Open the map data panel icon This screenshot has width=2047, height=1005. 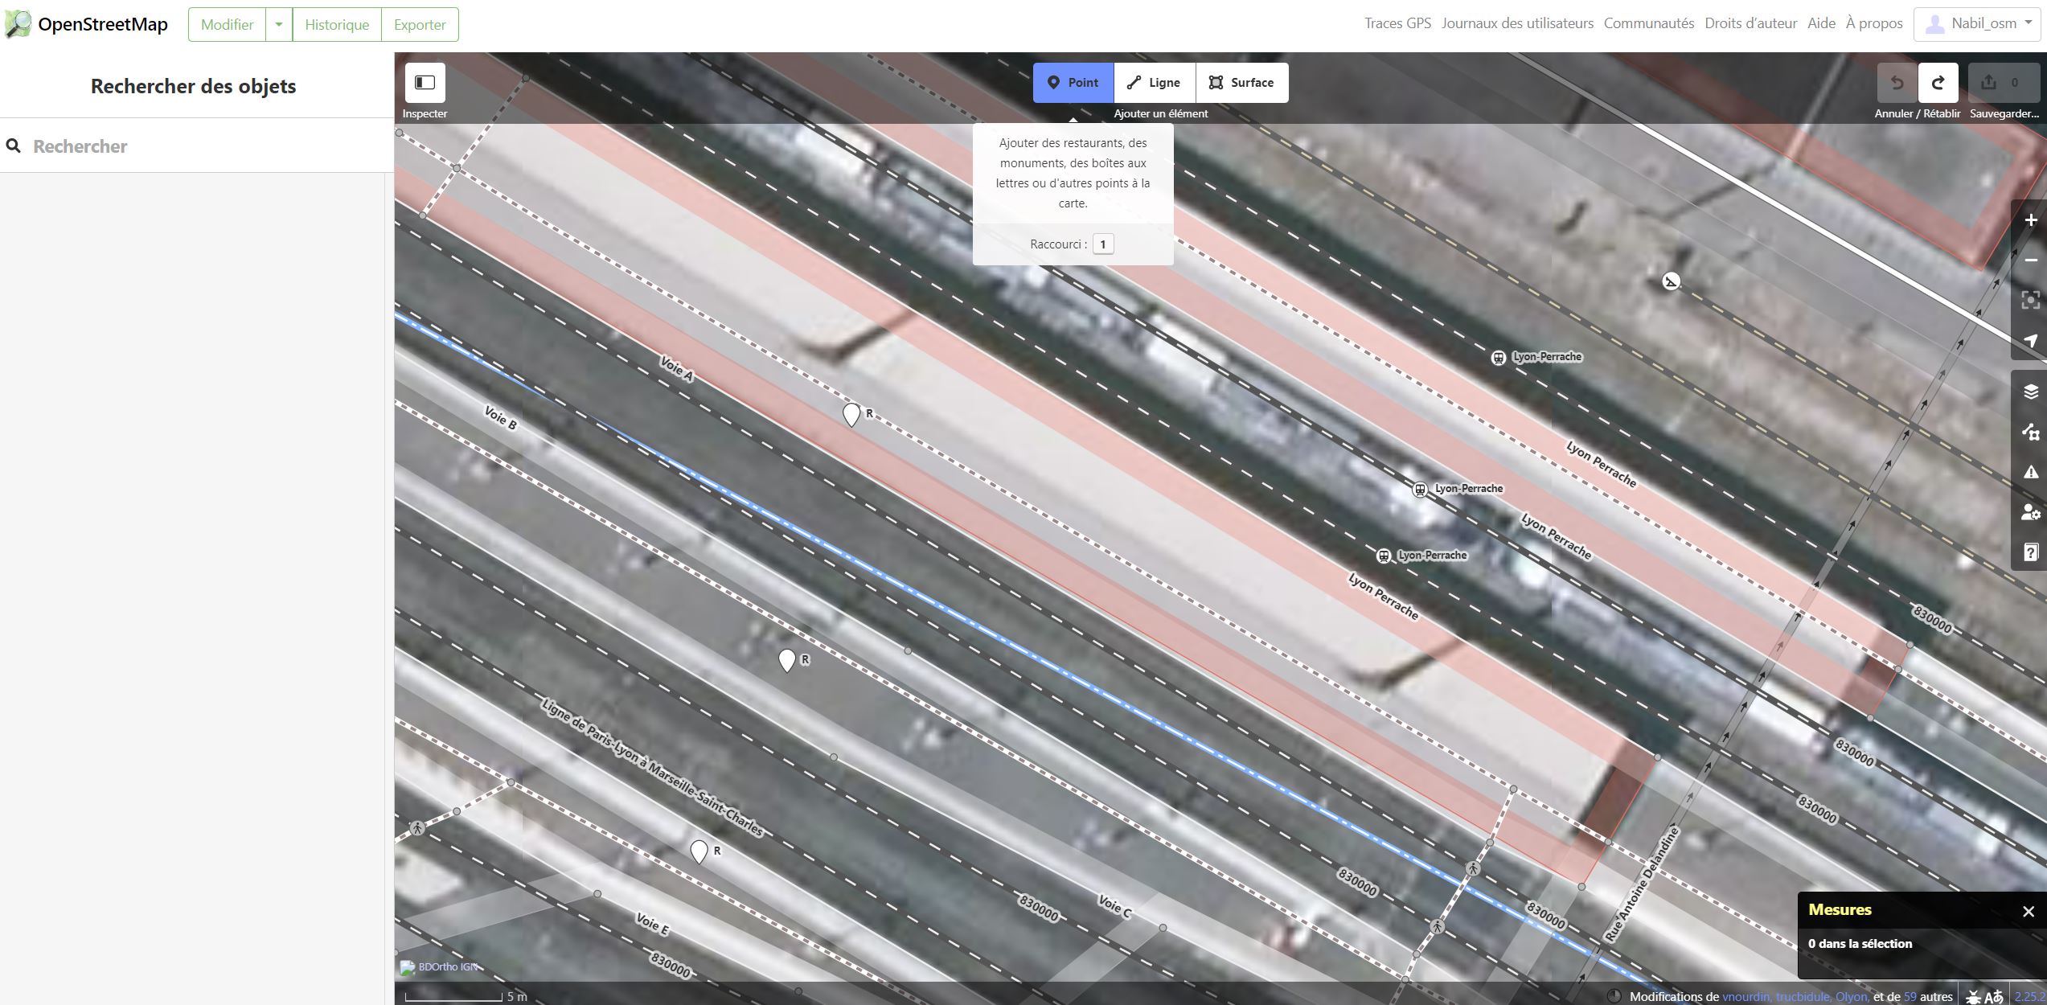tap(2030, 432)
